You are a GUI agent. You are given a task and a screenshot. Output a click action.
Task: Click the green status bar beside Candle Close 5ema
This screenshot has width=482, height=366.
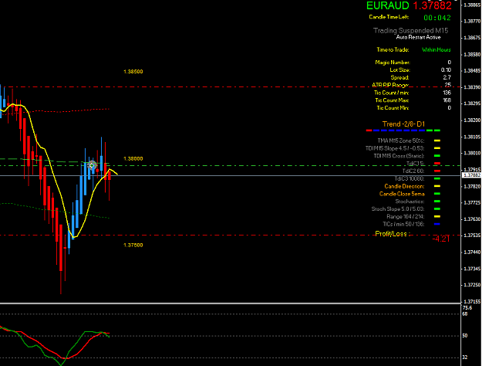point(437,194)
